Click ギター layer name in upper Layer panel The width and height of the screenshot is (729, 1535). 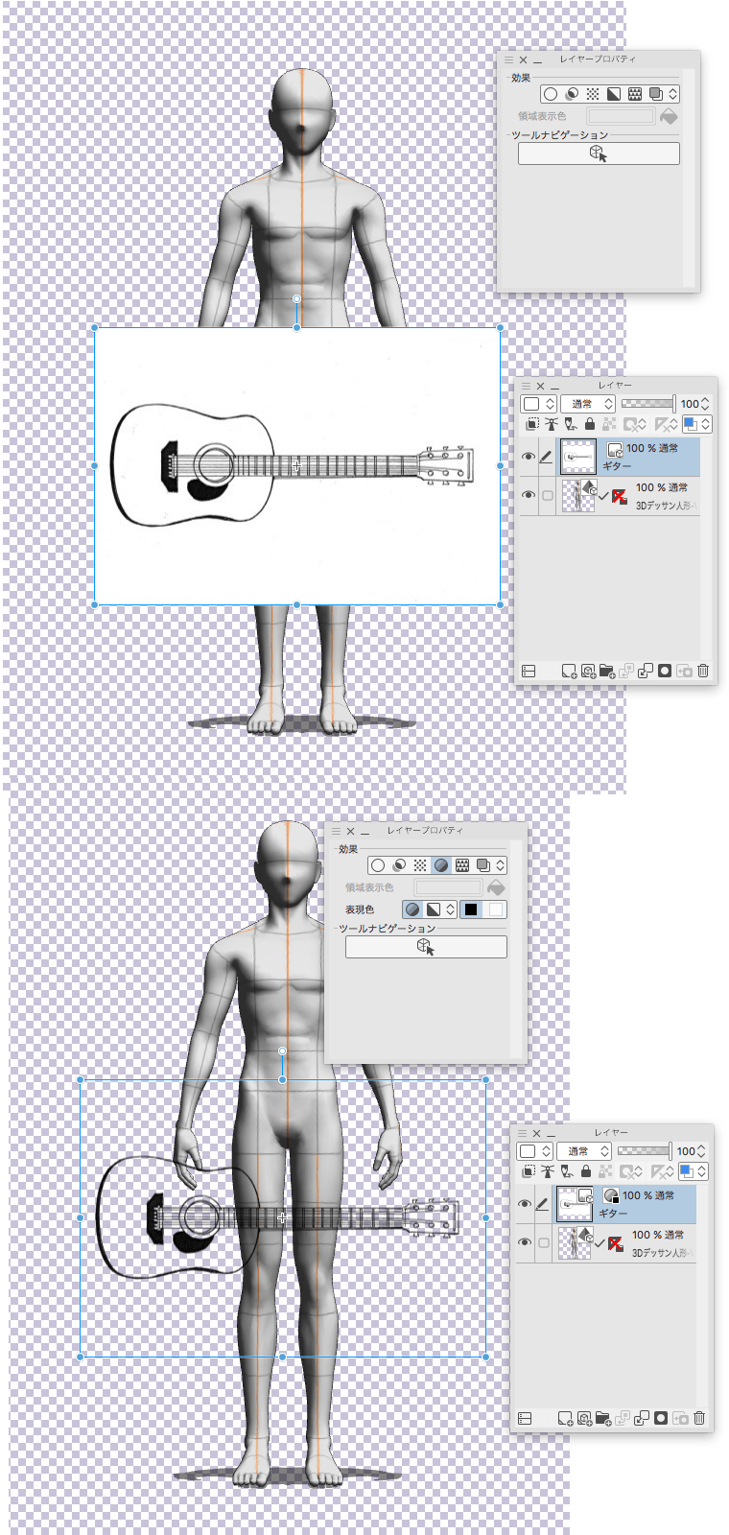(617, 466)
